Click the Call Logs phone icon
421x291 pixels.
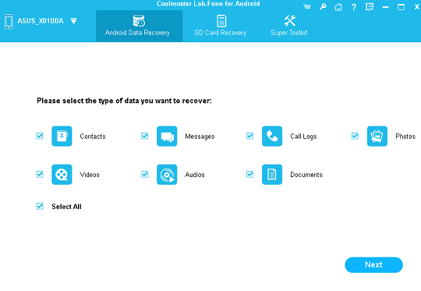[272, 136]
